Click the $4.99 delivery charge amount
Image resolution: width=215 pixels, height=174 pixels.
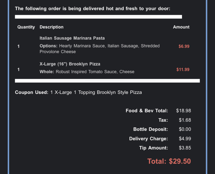185,139
